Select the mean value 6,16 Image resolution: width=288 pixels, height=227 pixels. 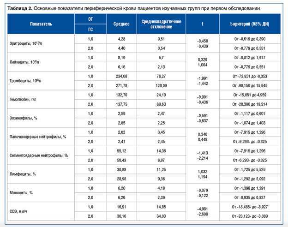(x=121, y=67)
